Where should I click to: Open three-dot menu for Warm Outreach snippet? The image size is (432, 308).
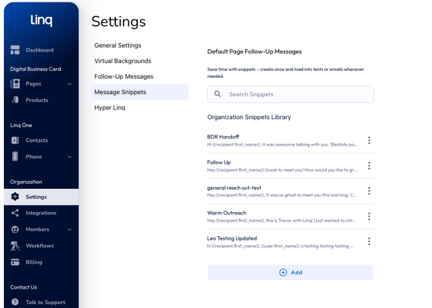pyautogui.click(x=369, y=217)
